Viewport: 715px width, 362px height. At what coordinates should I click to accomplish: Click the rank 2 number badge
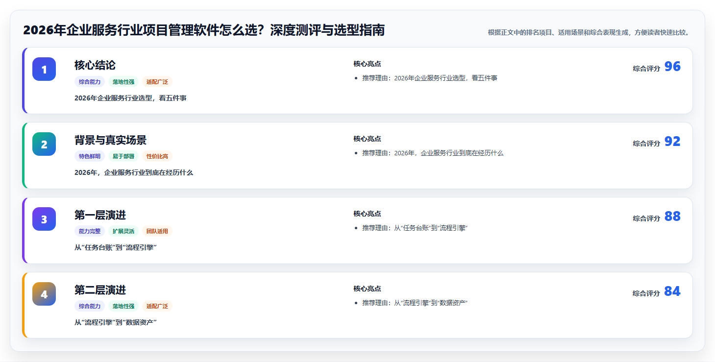pos(44,144)
